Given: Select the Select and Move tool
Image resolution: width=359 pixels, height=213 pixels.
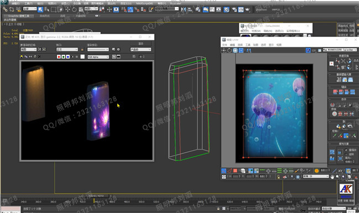Looking at the screenshot, I should (67, 9).
